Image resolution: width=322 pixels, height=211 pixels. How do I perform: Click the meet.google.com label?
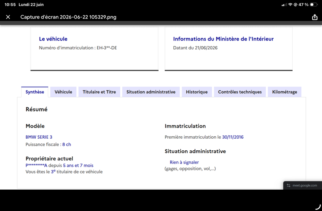pos(305,185)
